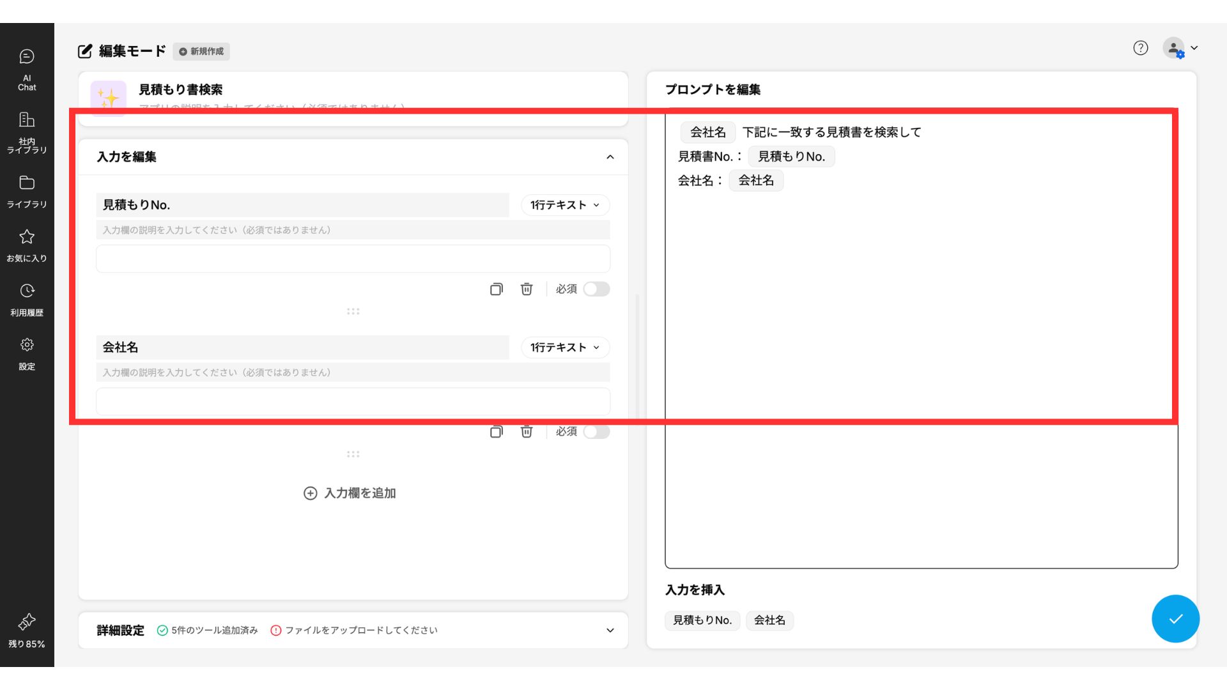Insert the 見積もりNo. chip under 入力を挿入
This screenshot has width=1227, height=690.
(702, 620)
